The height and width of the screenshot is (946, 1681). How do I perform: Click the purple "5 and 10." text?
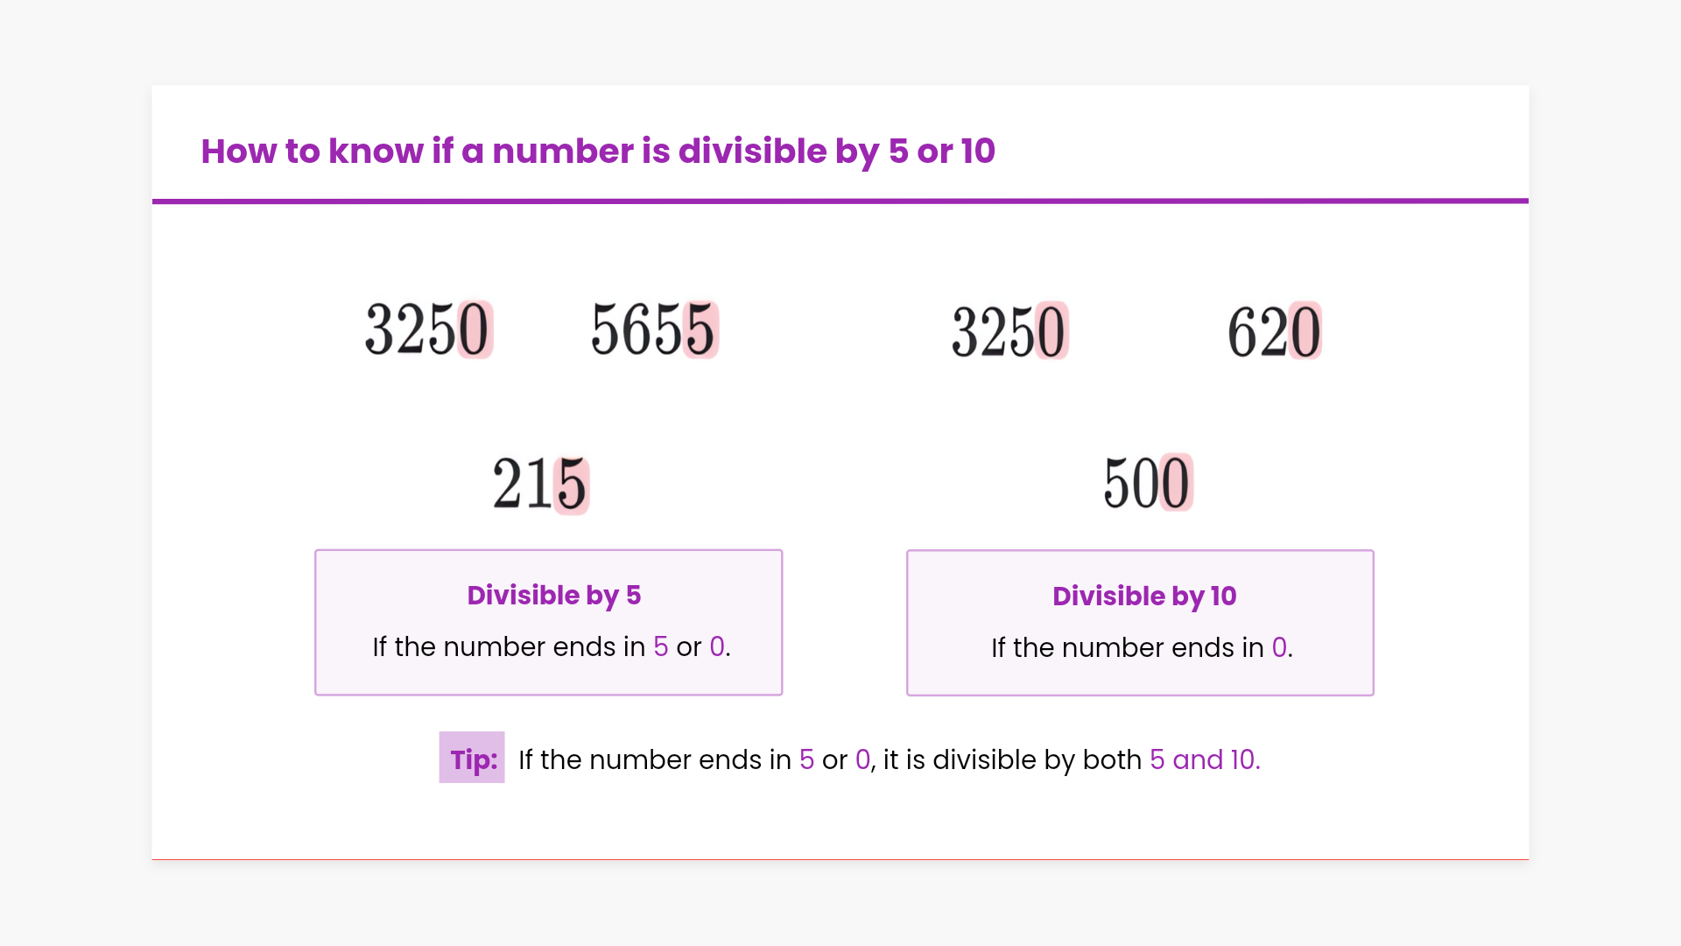click(1205, 759)
